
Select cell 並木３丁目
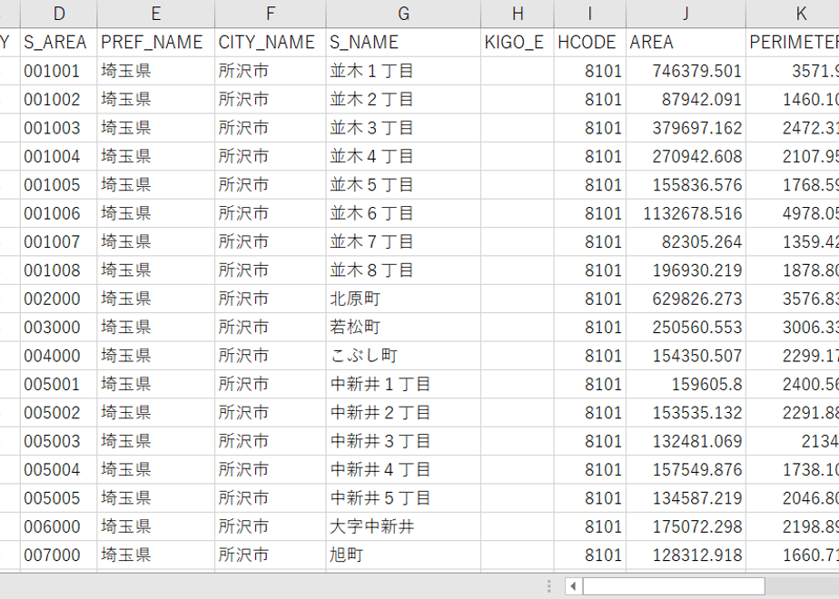[x=403, y=128]
